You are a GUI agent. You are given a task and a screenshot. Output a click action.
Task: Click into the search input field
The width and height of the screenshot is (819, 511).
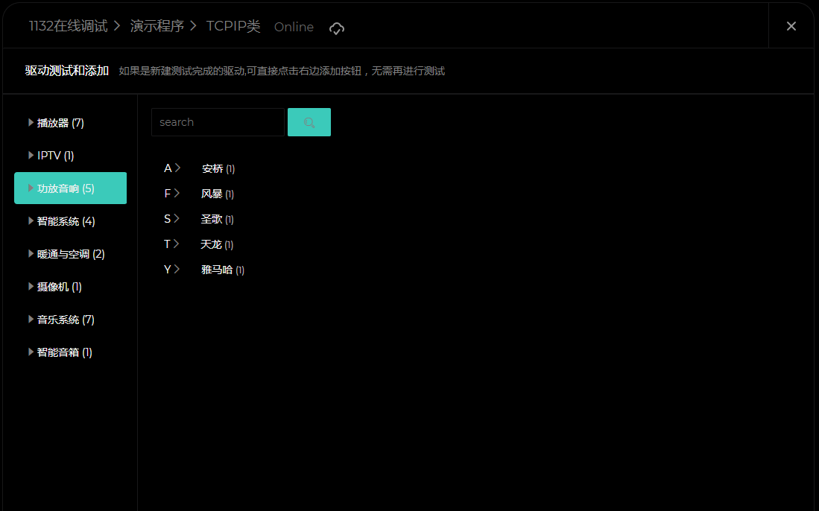point(218,122)
